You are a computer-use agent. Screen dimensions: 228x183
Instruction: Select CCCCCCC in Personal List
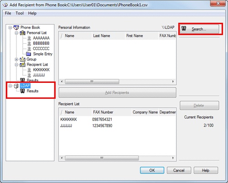pos(41,49)
